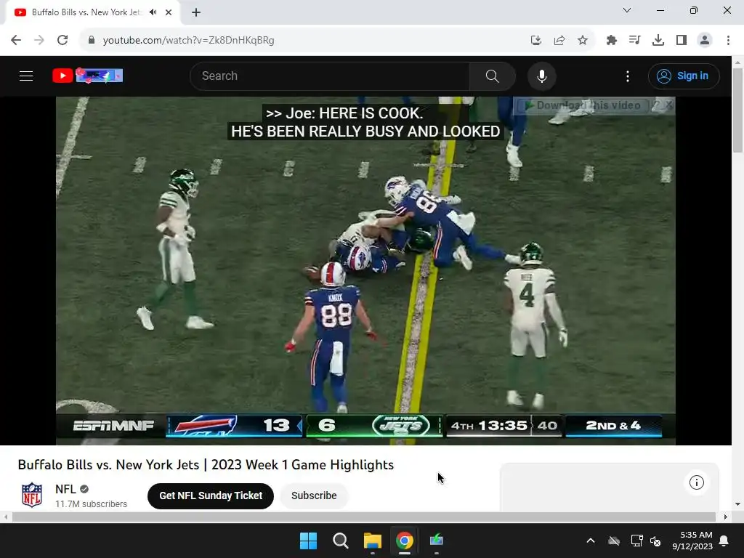Screen dimensions: 744x558
Task: Open Chrome downloads tray
Action: point(658,41)
